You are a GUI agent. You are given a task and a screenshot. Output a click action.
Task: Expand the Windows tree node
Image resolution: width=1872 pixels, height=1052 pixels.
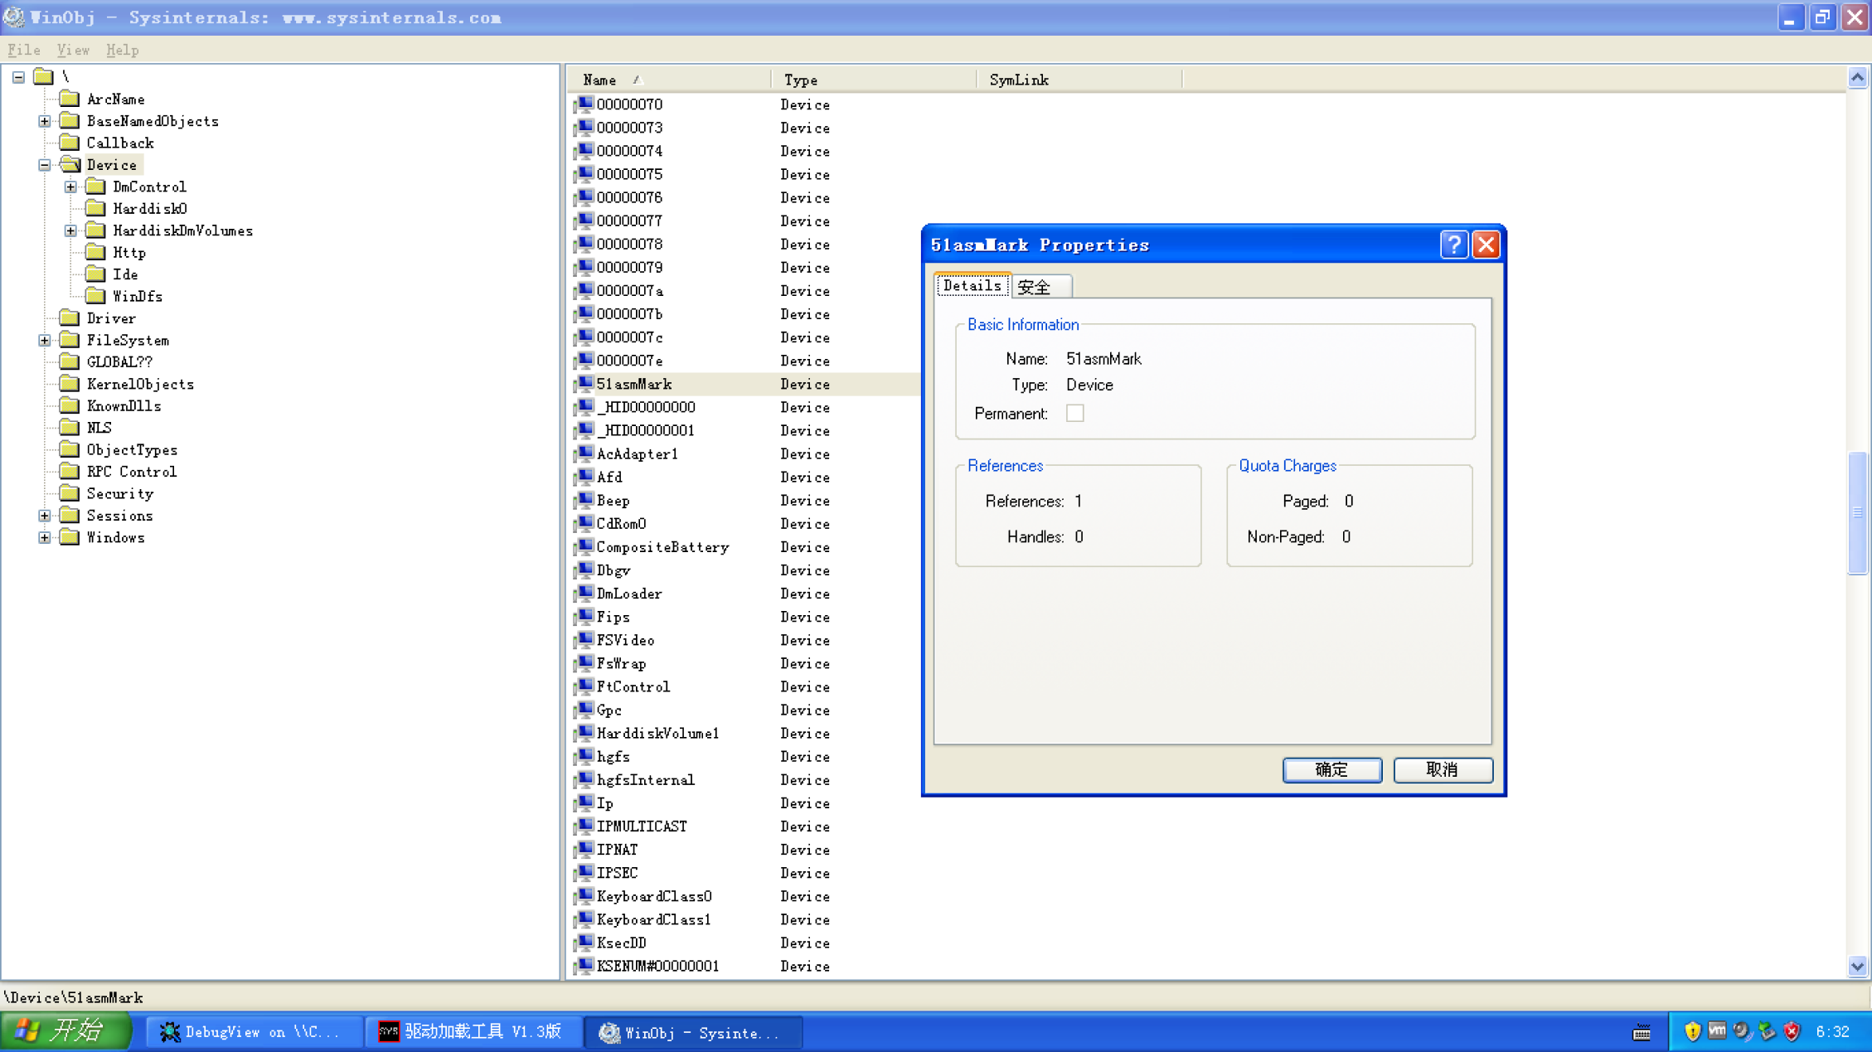click(44, 537)
